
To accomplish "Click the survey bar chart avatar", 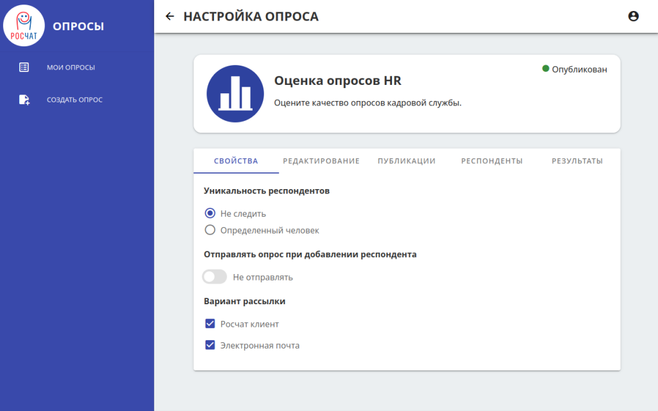I will pos(235,94).
